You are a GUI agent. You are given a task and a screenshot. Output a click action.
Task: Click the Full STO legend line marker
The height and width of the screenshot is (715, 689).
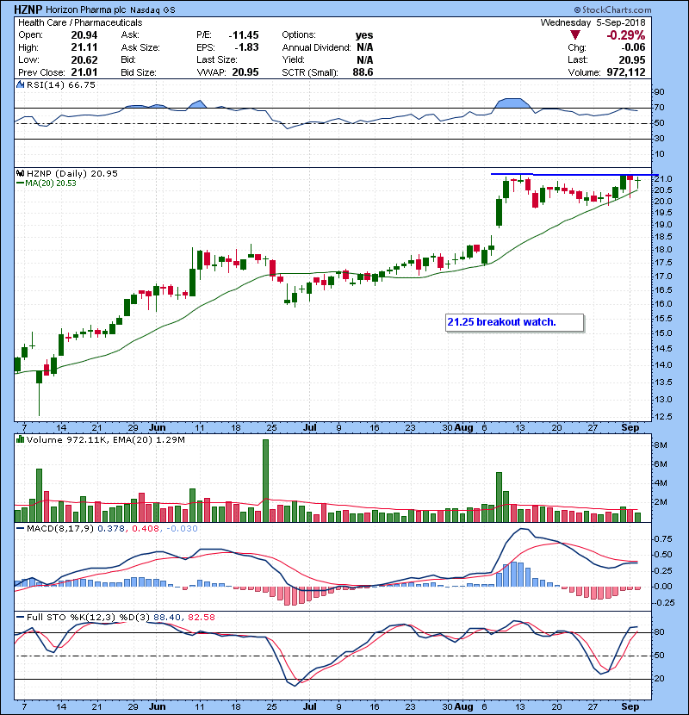point(20,617)
